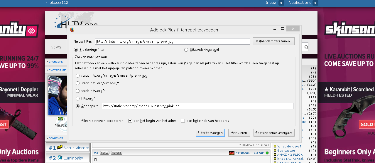Open the player photo thumbnail
375x163 pixels.
(x=58, y=96)
